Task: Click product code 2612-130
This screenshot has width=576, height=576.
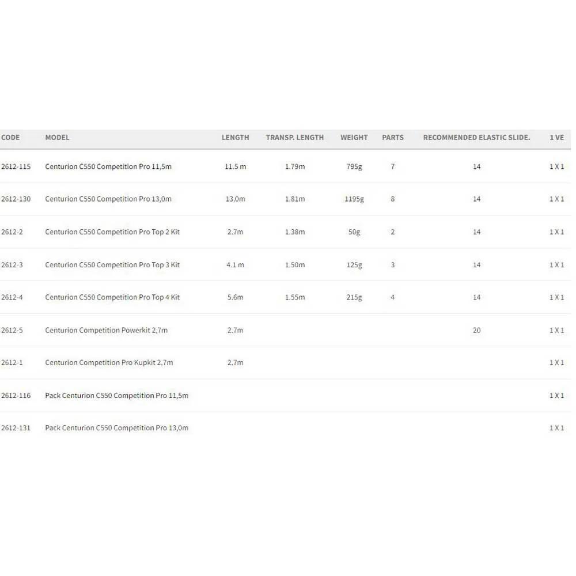Action: (16, 199)
